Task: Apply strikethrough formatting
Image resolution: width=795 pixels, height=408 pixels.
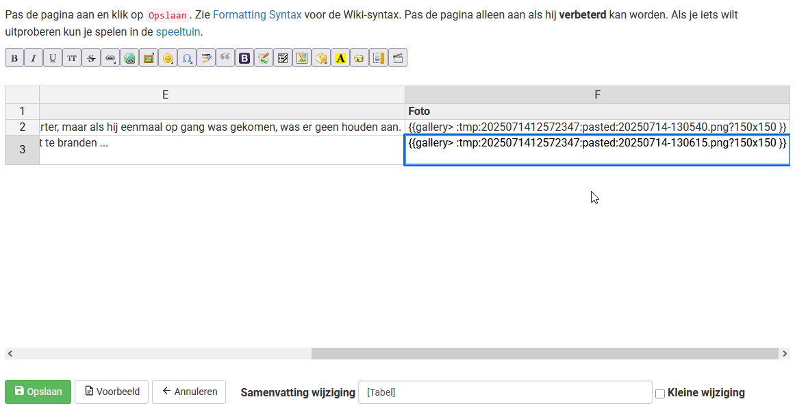Action: click(x=91, y=58)
